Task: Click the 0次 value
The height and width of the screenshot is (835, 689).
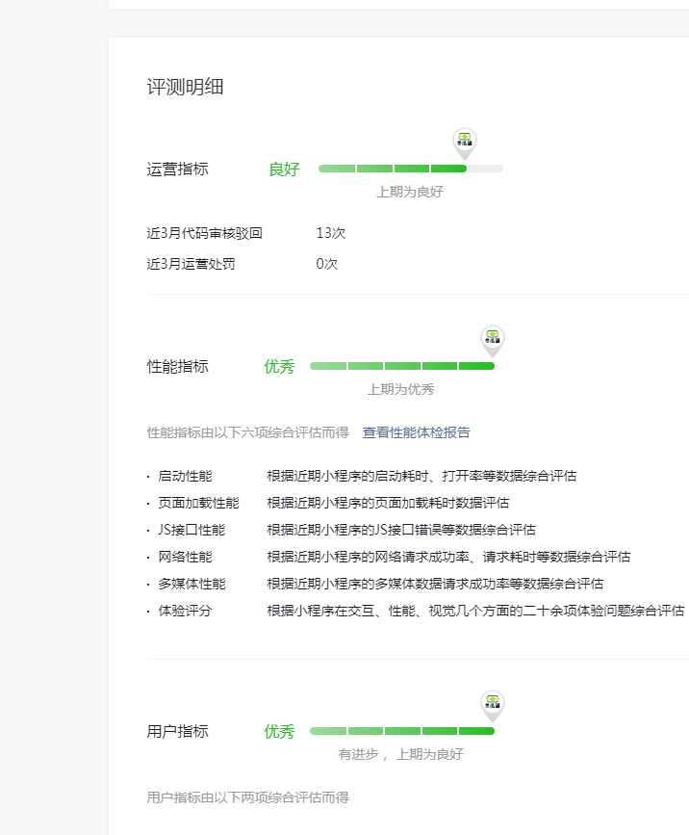Action: point(326,264)
